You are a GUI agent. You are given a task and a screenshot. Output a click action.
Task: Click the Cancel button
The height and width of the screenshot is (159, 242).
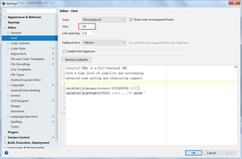[211, 153]
